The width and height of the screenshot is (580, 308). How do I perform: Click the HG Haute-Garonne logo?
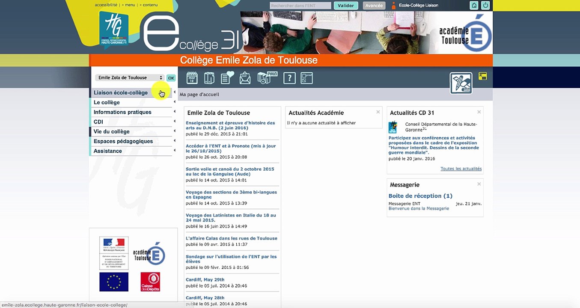(113, 29)
